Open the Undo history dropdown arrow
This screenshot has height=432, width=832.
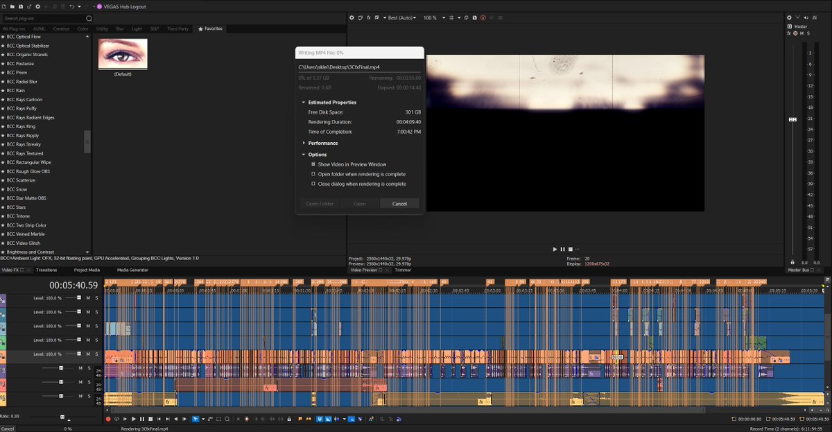[x=79, y=7]
